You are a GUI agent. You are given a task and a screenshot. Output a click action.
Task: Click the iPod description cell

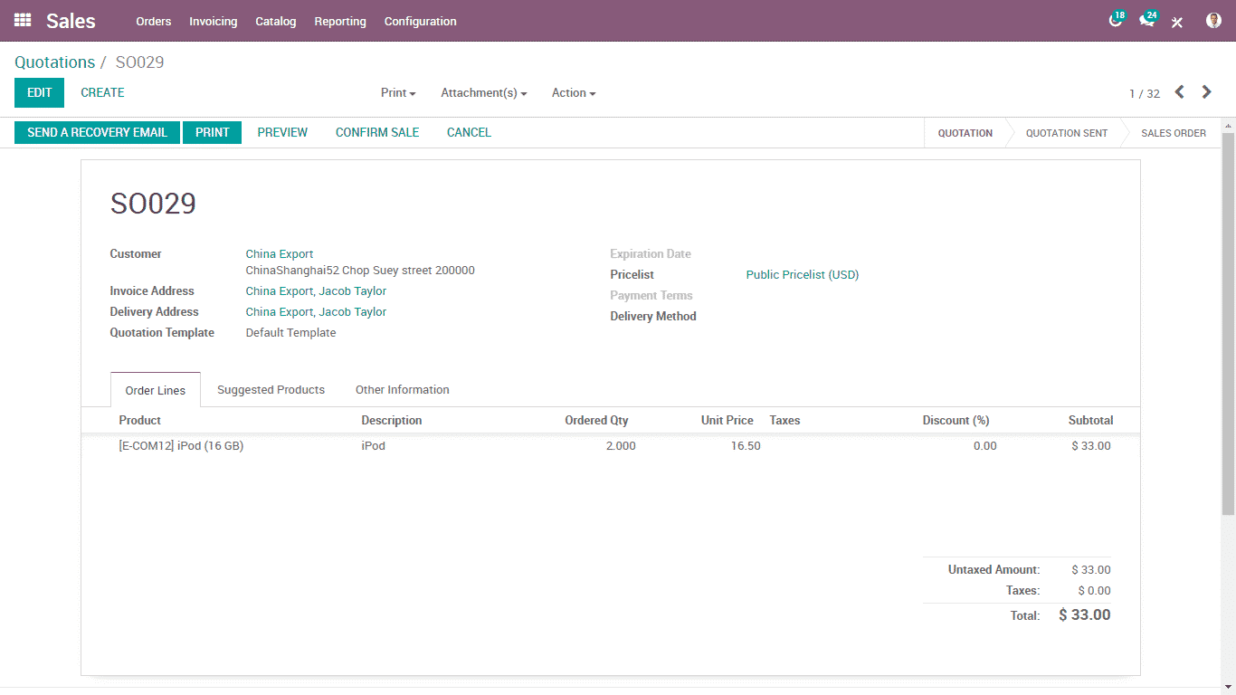click(374, 446)
